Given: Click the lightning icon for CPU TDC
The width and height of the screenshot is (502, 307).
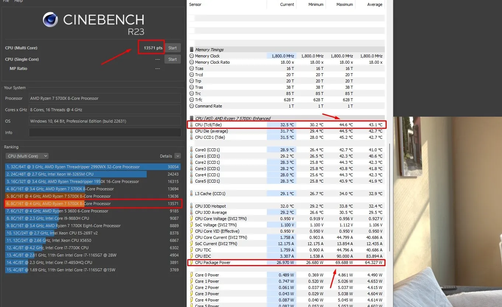Looking at the screenshot, I should (191, 250).
